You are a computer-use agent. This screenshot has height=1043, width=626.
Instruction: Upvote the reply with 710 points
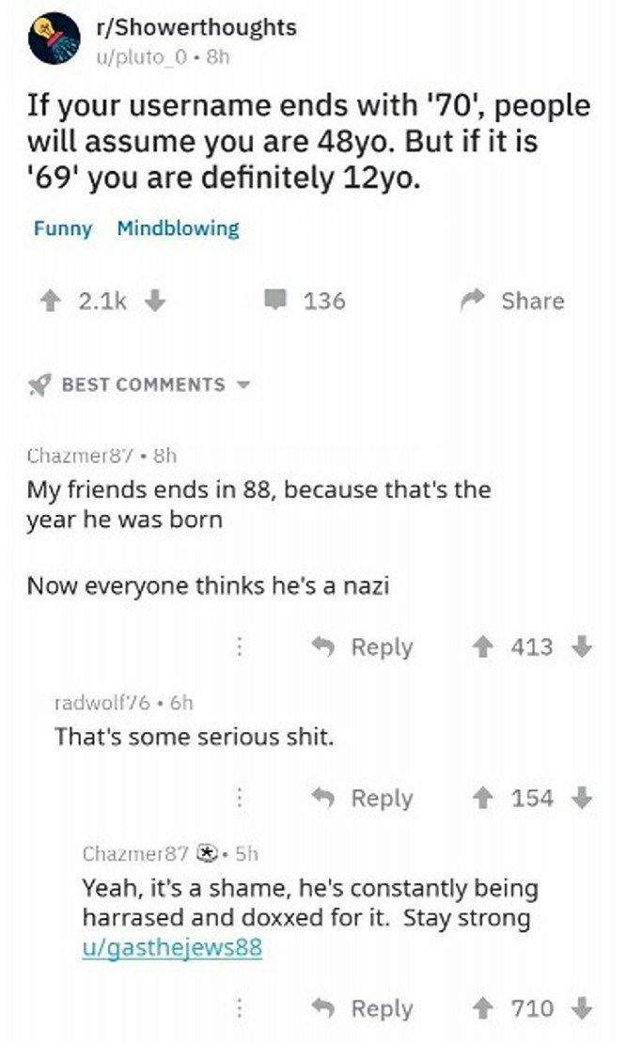(481, 1009)
